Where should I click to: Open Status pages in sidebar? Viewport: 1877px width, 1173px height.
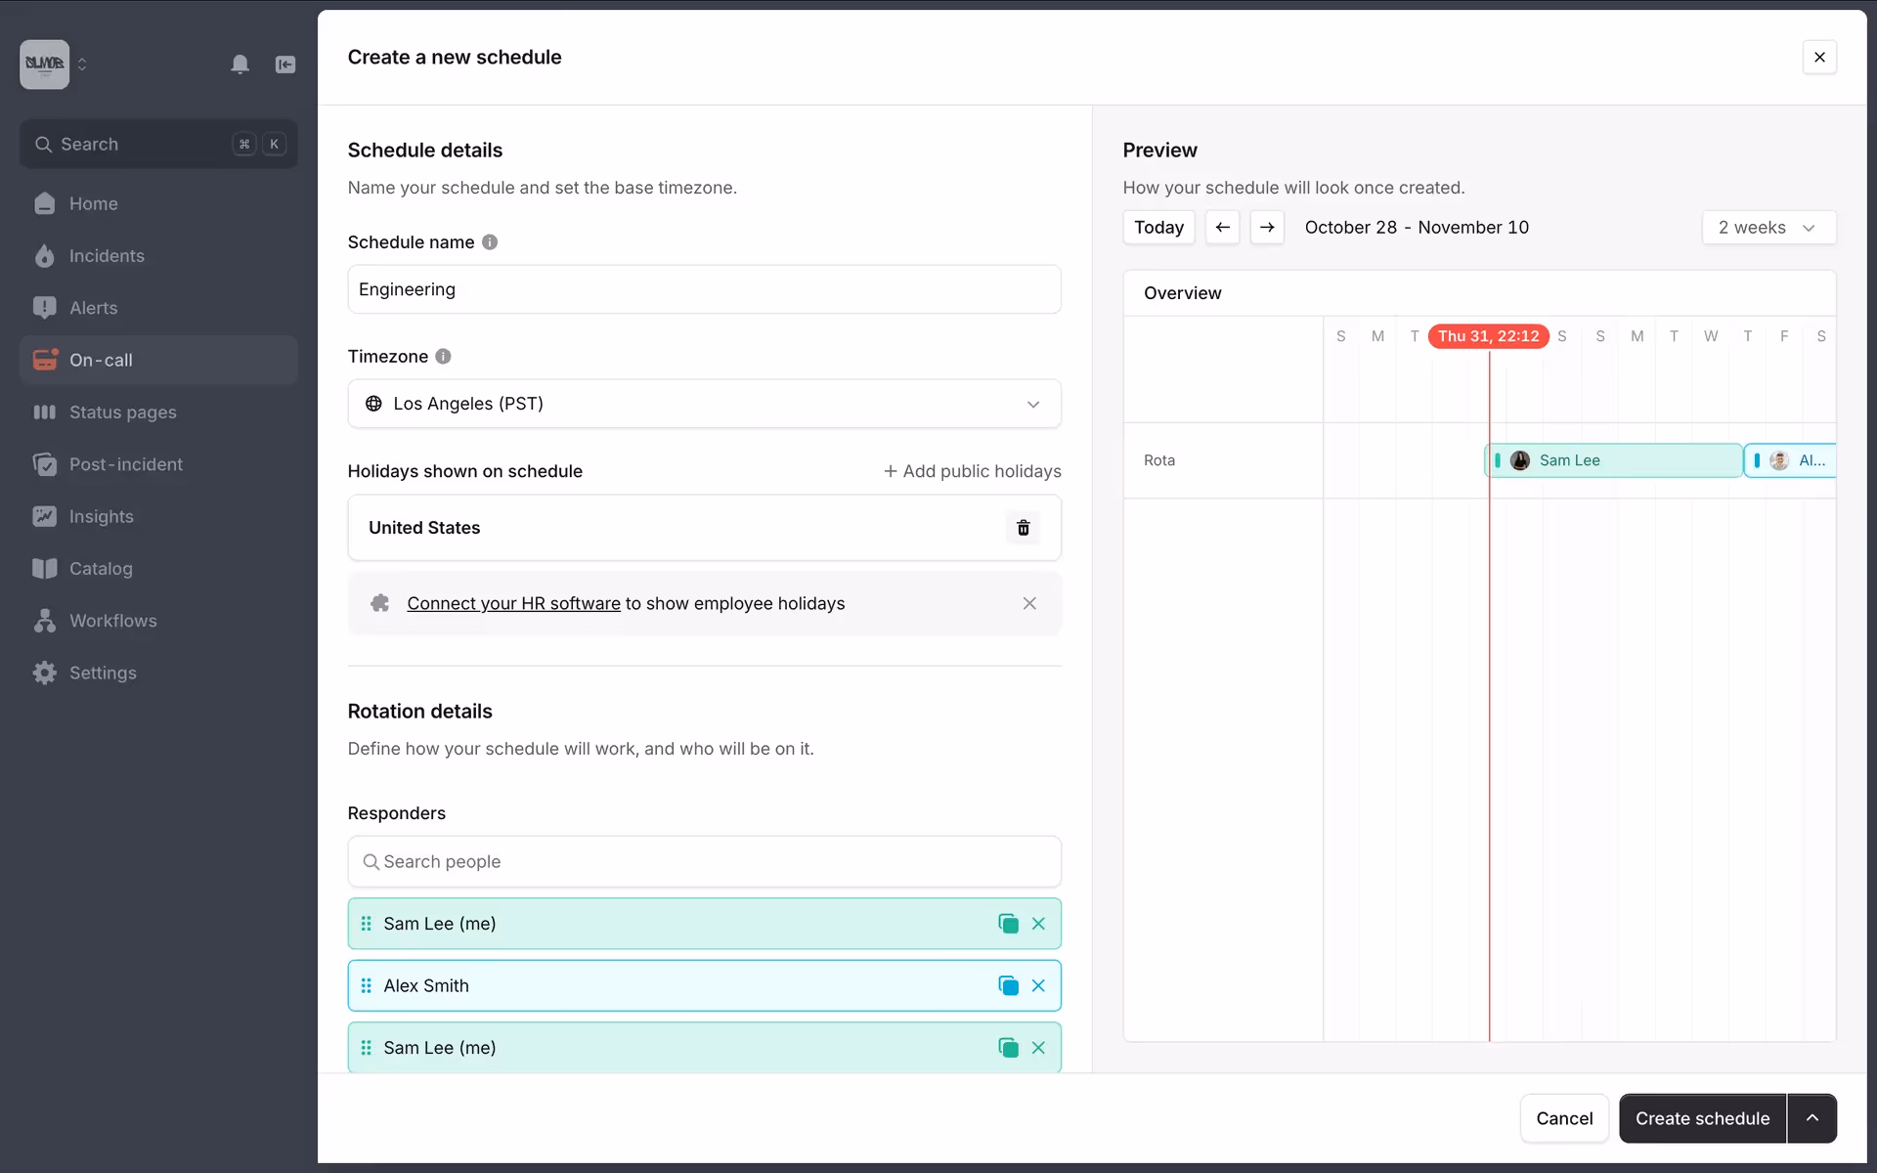pos(122,413)
